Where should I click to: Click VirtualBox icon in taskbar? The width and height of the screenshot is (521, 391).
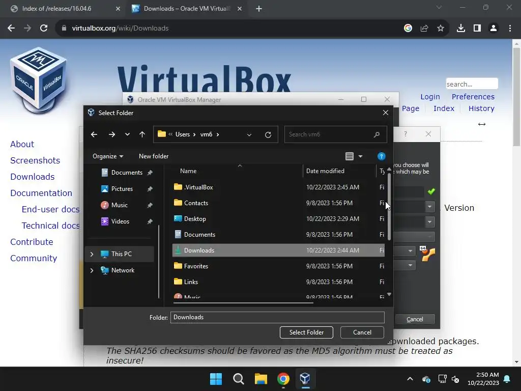click(x=305, y=379)
